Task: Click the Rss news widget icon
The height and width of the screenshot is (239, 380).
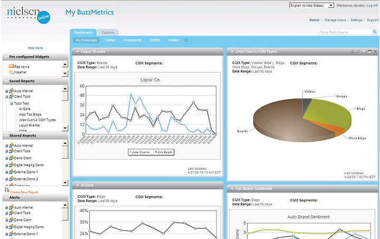Action: [11, 66]
